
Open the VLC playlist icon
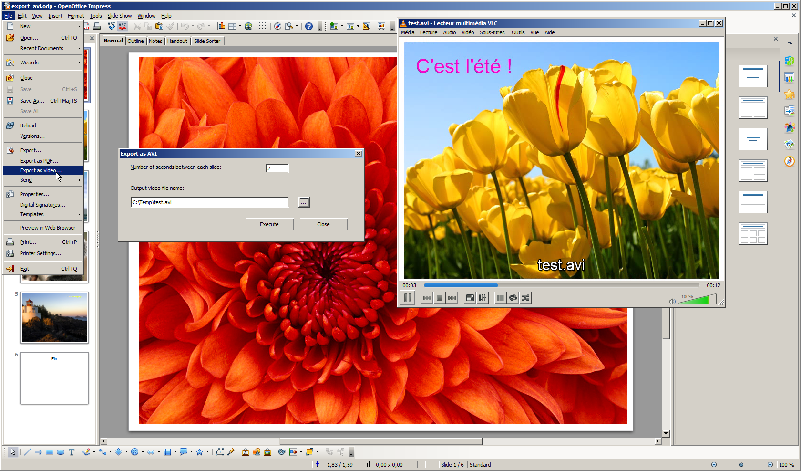(x=500, y=298)
